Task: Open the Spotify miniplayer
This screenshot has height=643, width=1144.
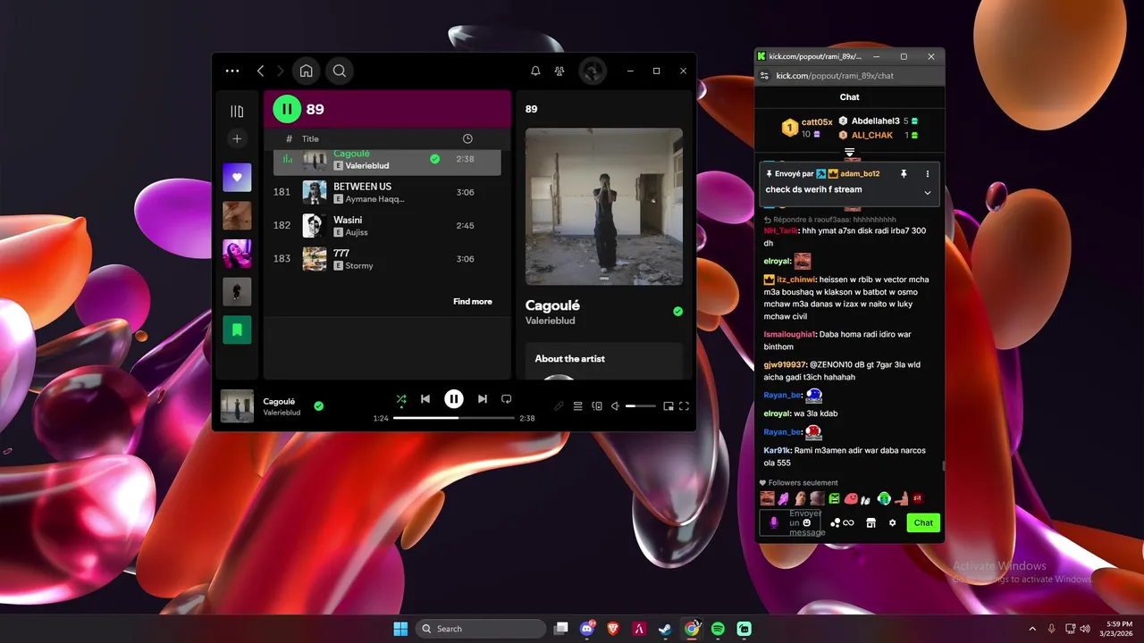Action: 668,406
